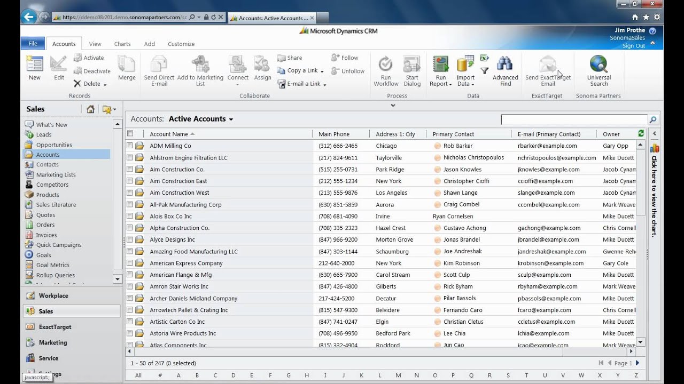This screenshot has width=684, height=384.
Task: Open the Workplace area button
Action: (72, 295)
